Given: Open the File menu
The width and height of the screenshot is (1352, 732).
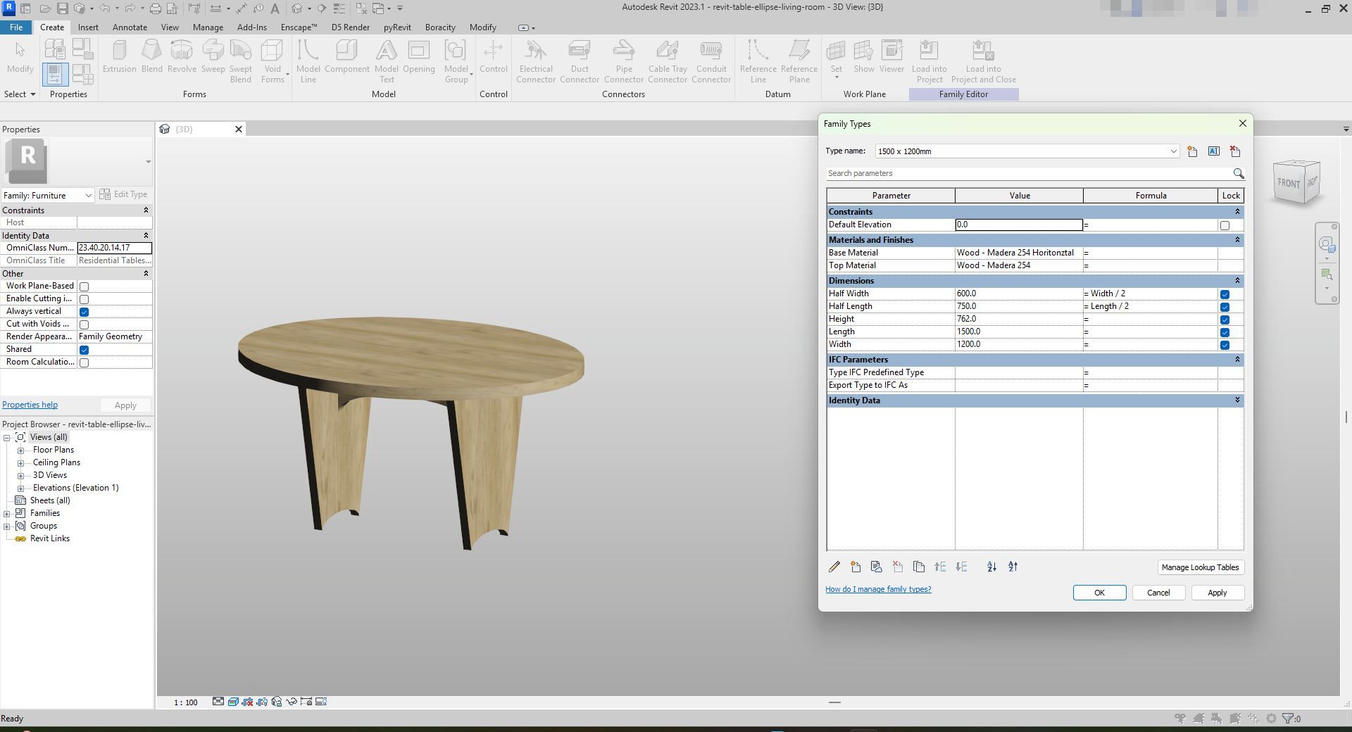Looking at the screenshot, I should 16,27.
